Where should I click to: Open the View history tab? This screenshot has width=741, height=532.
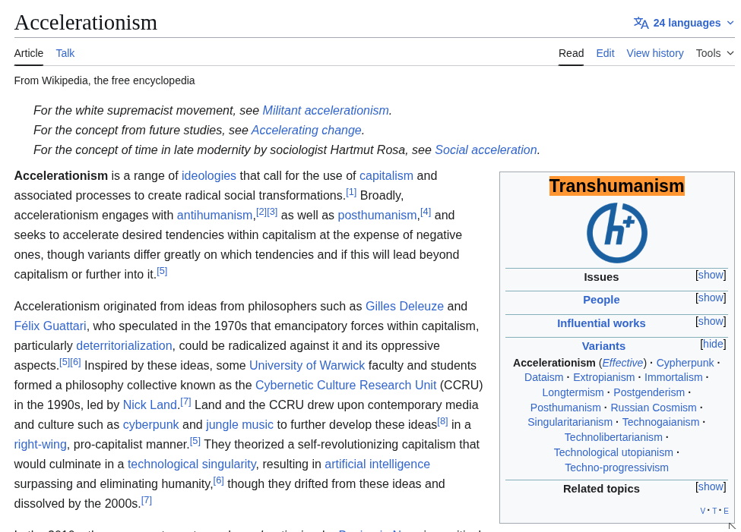(654, 53)
